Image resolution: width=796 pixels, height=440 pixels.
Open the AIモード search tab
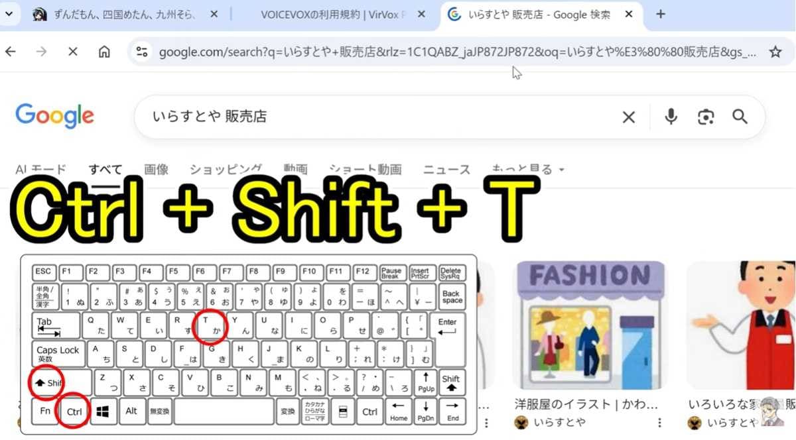[41, 170]
